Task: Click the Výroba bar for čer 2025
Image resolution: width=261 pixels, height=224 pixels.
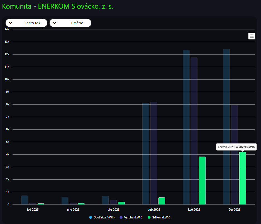Action: 234,155
